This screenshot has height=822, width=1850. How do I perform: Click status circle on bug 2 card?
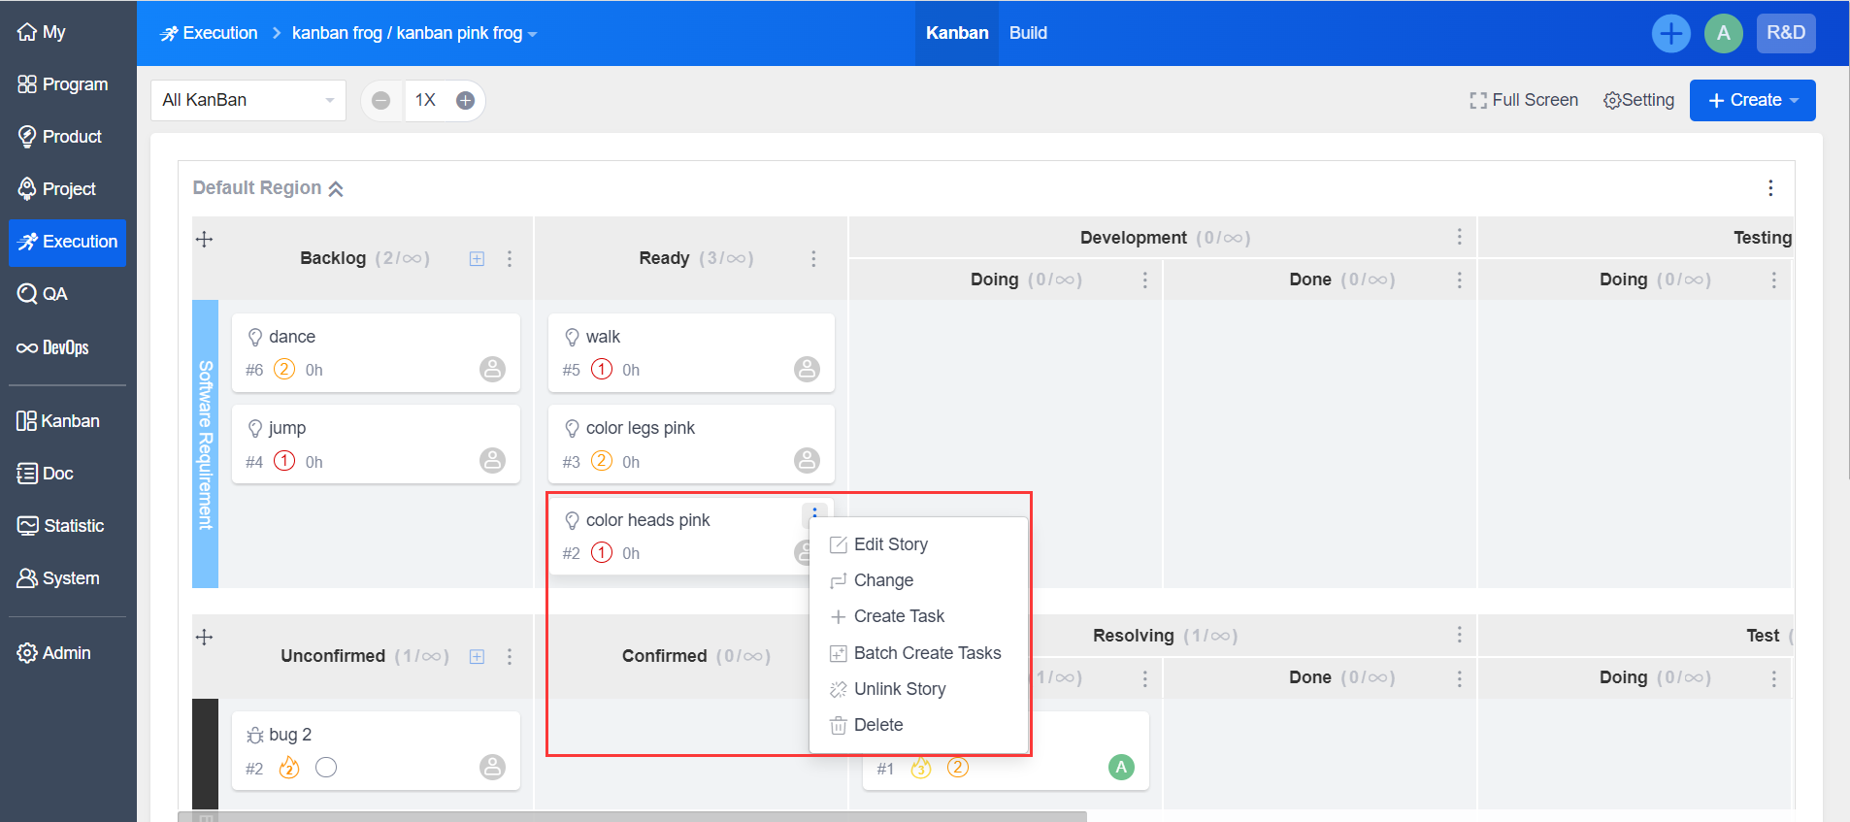click(x=326, y=768)
